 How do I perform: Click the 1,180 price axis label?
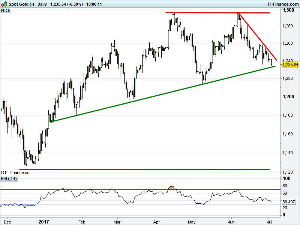click(288, 115)
